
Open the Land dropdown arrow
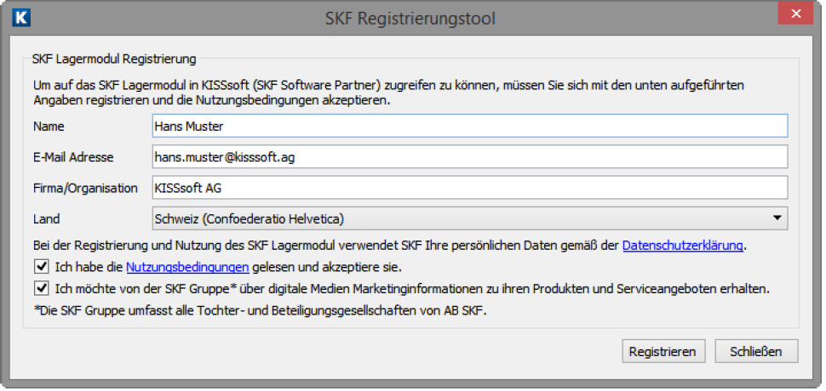(777, 218)
